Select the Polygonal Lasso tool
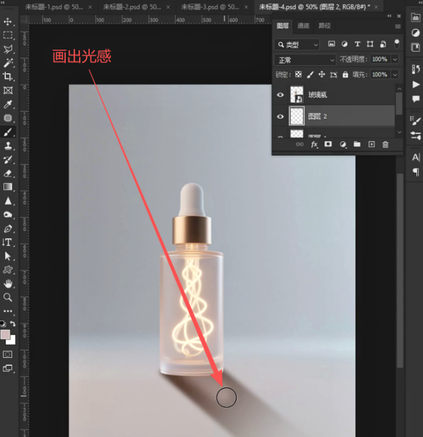This screenshot has height=437, width=423. point(7,49)
